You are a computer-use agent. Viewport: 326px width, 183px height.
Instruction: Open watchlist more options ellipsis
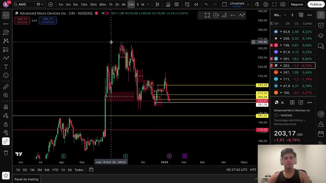309,15
